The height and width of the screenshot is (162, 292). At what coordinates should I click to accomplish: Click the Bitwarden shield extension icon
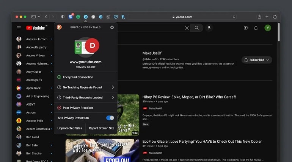(x=71, y=17)
